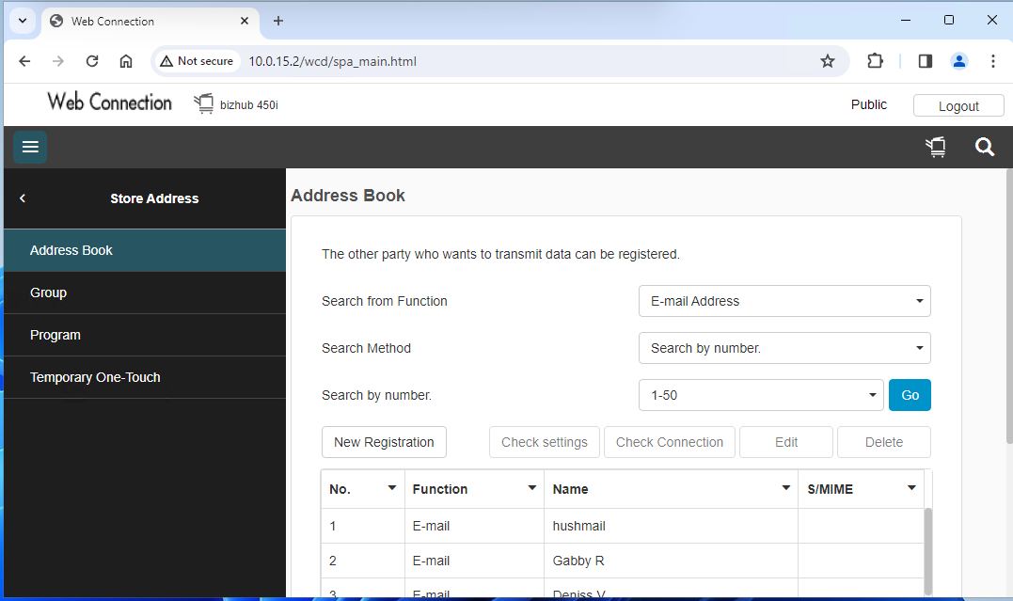
Task: Open Chrome three-dot menu
Action: [993, 61]
